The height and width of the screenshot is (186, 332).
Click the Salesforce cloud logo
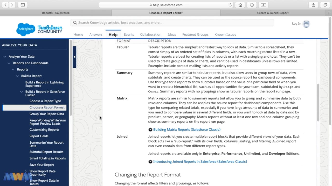[26, 29]
